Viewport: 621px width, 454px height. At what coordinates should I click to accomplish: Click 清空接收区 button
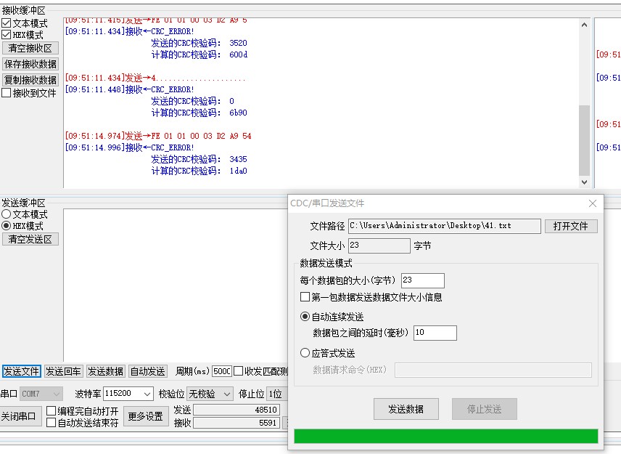pyautogui.click(x=30, y=48)
